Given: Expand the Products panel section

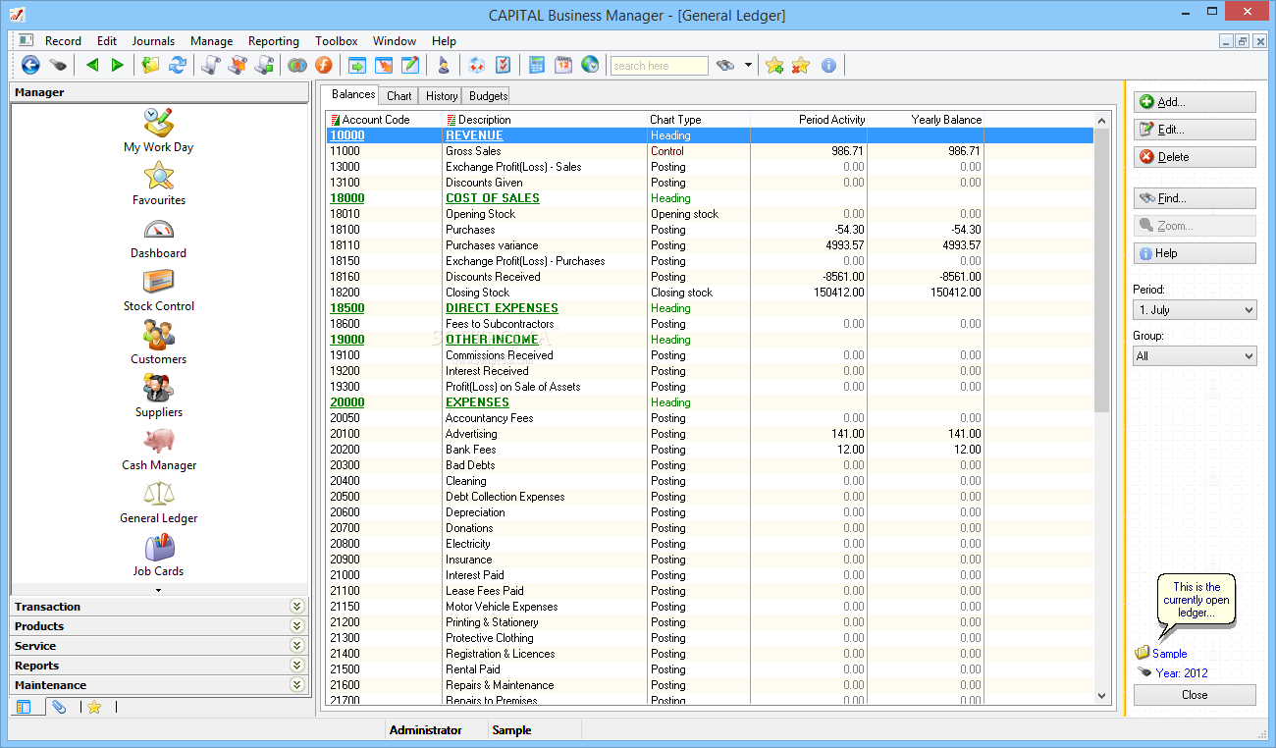Looking at the screenshot, I should click(296, 626).
